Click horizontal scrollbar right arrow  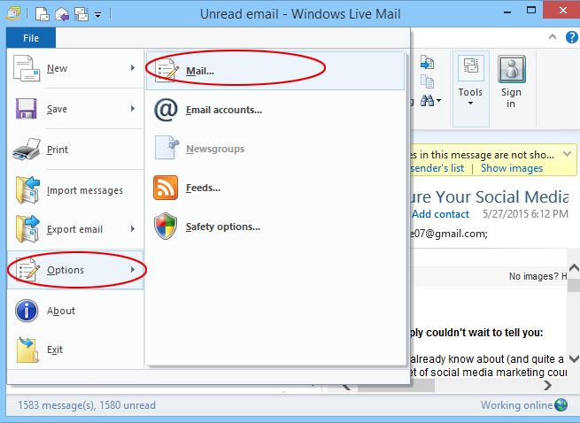[x=548, y=386]
